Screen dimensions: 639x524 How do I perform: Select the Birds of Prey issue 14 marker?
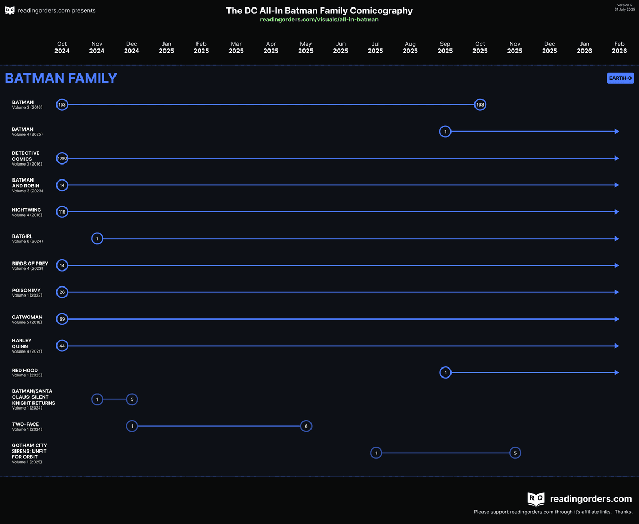click(62, 265)
